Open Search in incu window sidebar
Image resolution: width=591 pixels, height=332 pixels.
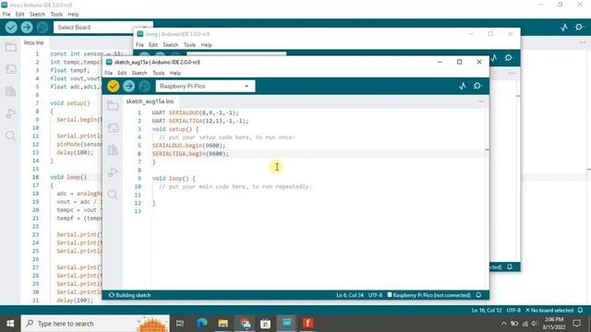[10, 136]
